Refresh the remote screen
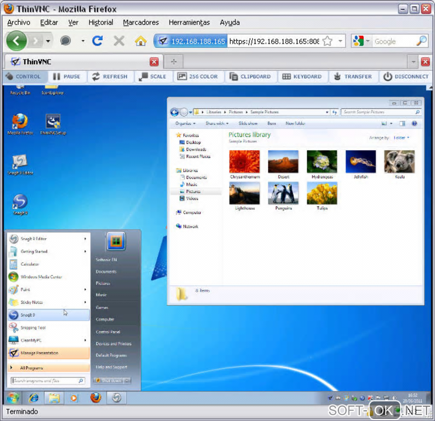 [110, 77]
